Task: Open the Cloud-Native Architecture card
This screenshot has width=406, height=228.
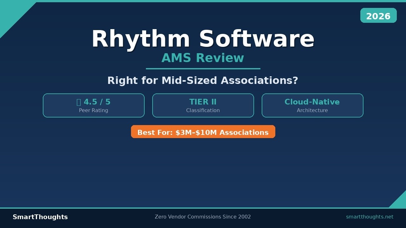Action: pyautogui.click(x=312, y=105)
